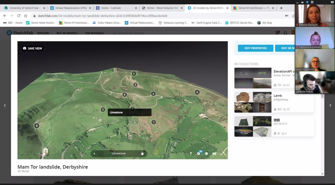Switch to the Virtual Palaeoscience (VIPs) tab
The image size is (335, 185).
(71, 8)
